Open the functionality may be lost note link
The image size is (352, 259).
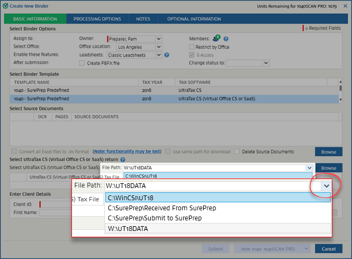[x=127, y=151]
